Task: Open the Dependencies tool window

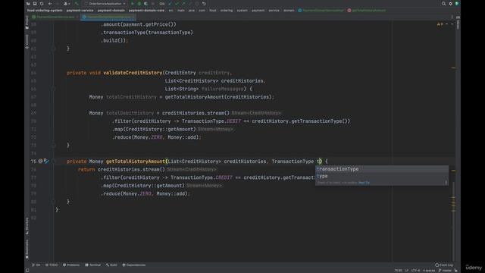Action: click(134, 265)
